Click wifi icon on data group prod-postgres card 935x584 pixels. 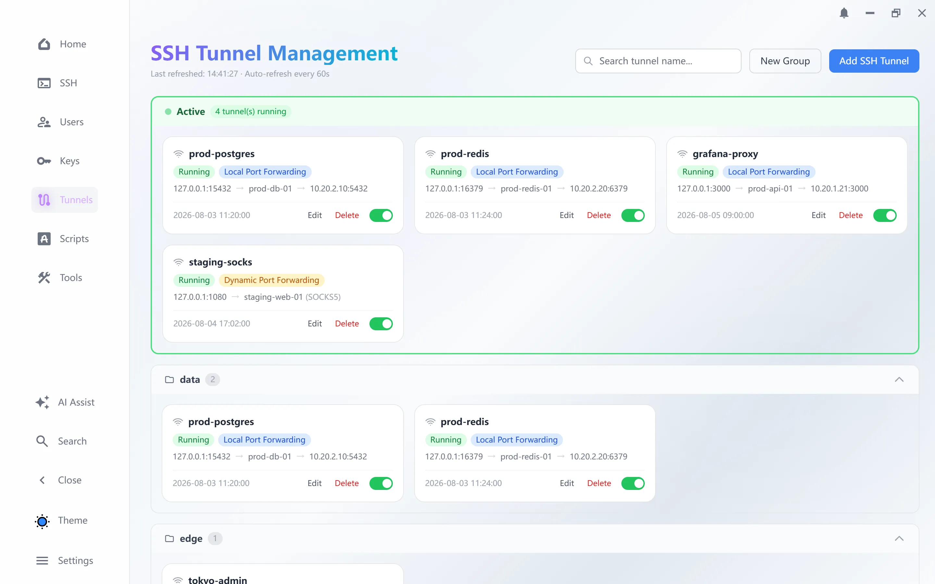pos(178,422)
